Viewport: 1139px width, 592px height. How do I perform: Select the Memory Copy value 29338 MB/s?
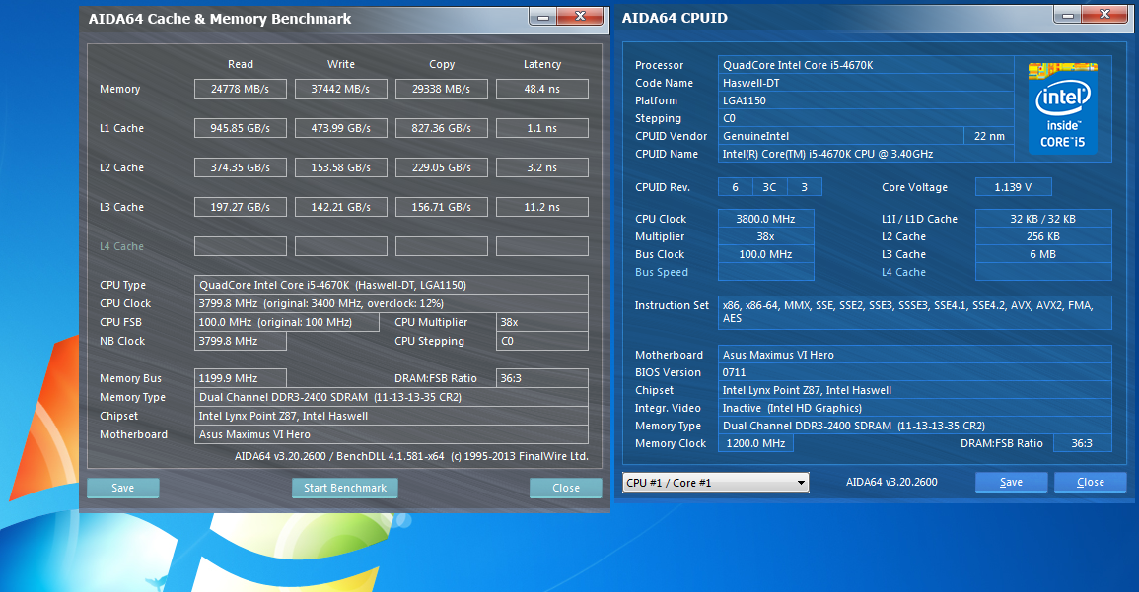(x=441, y=89)
